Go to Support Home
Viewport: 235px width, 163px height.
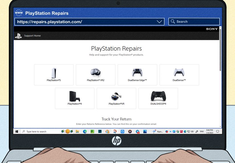click(x=32, y=36)
